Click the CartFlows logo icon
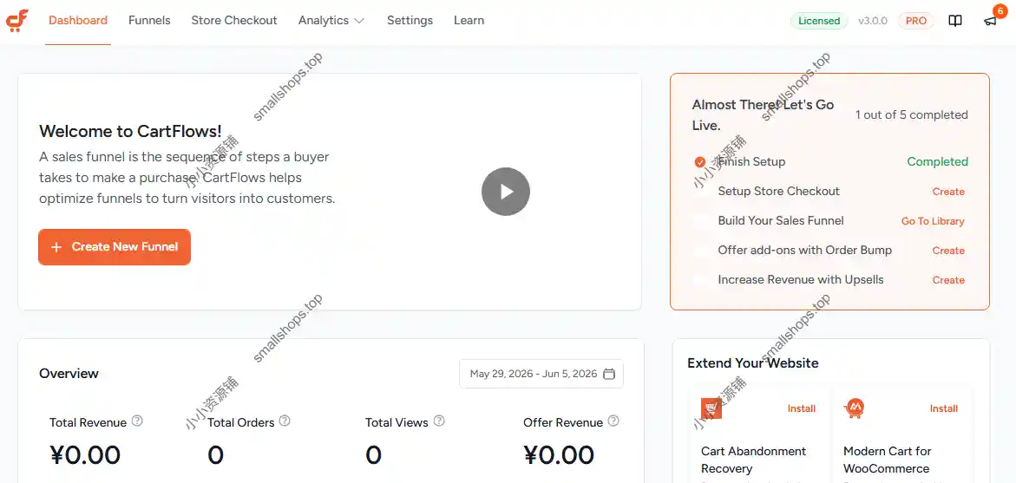 16,21
